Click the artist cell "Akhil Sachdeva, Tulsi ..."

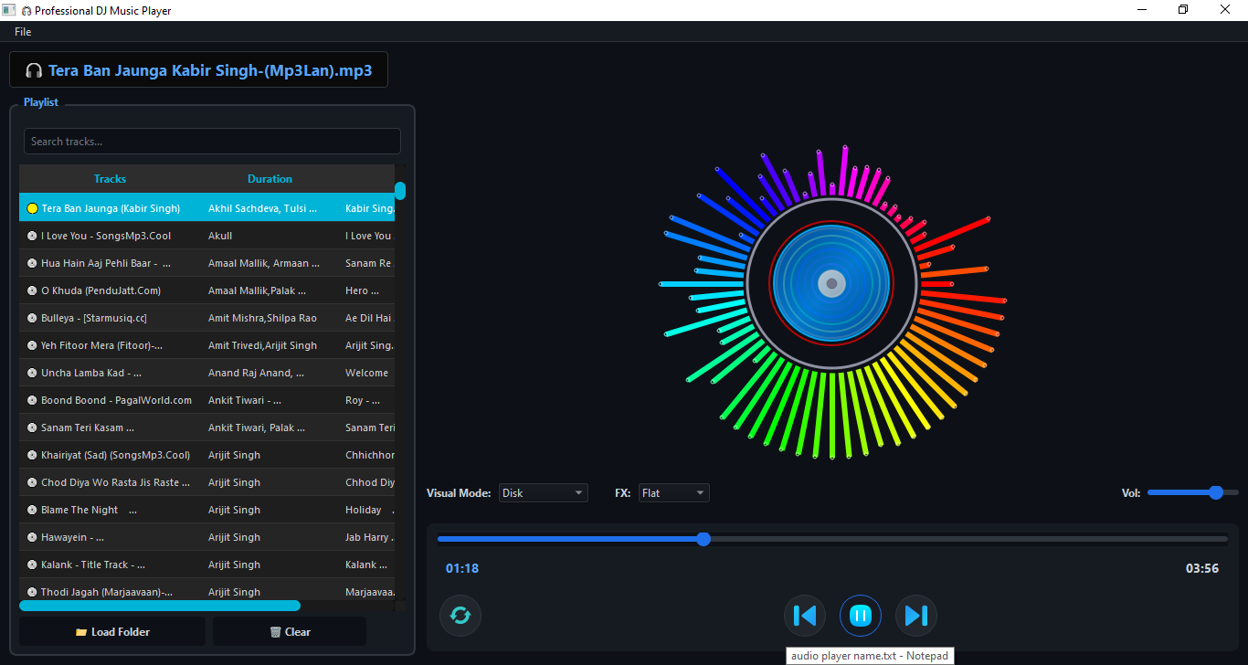pyautogui.click(x=263, y=208)
